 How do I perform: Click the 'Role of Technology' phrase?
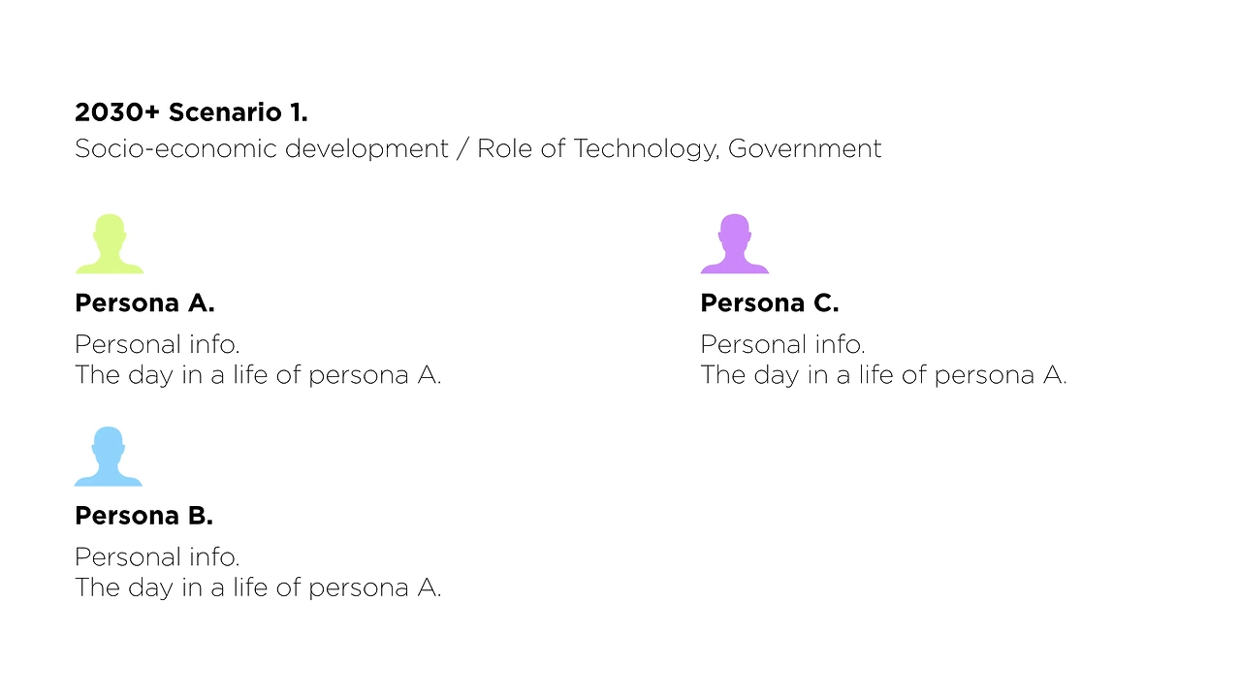point(598,149)
